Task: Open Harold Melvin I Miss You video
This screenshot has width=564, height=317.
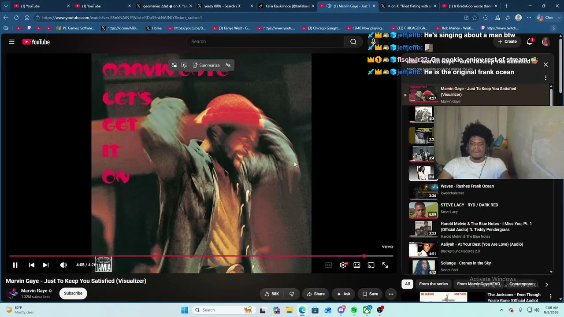Action: (486, 227)
